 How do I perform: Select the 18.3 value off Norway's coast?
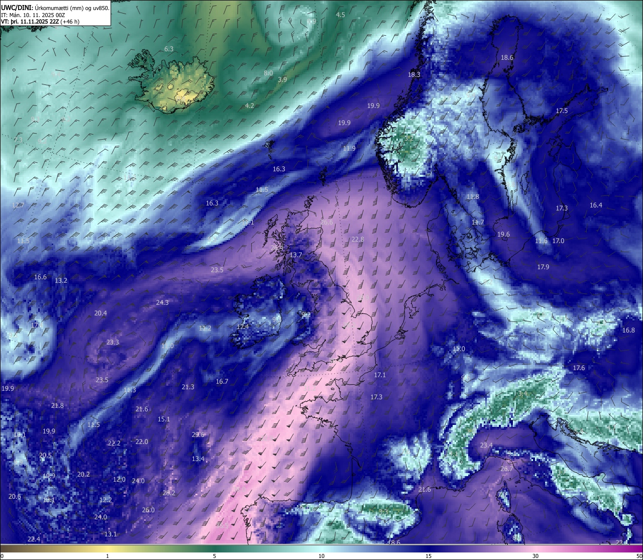tap(414, 74)
